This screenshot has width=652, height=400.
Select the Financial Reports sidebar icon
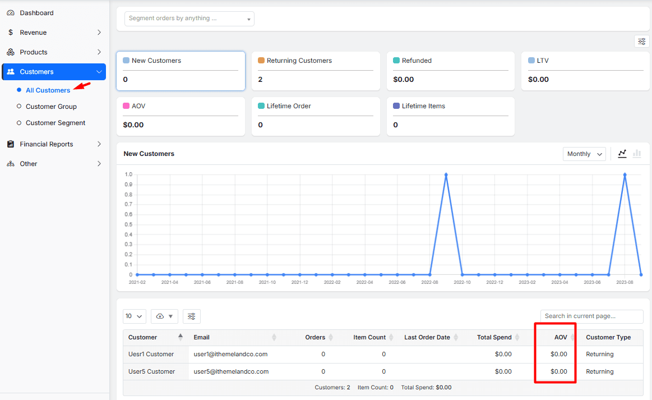[11, 144]
